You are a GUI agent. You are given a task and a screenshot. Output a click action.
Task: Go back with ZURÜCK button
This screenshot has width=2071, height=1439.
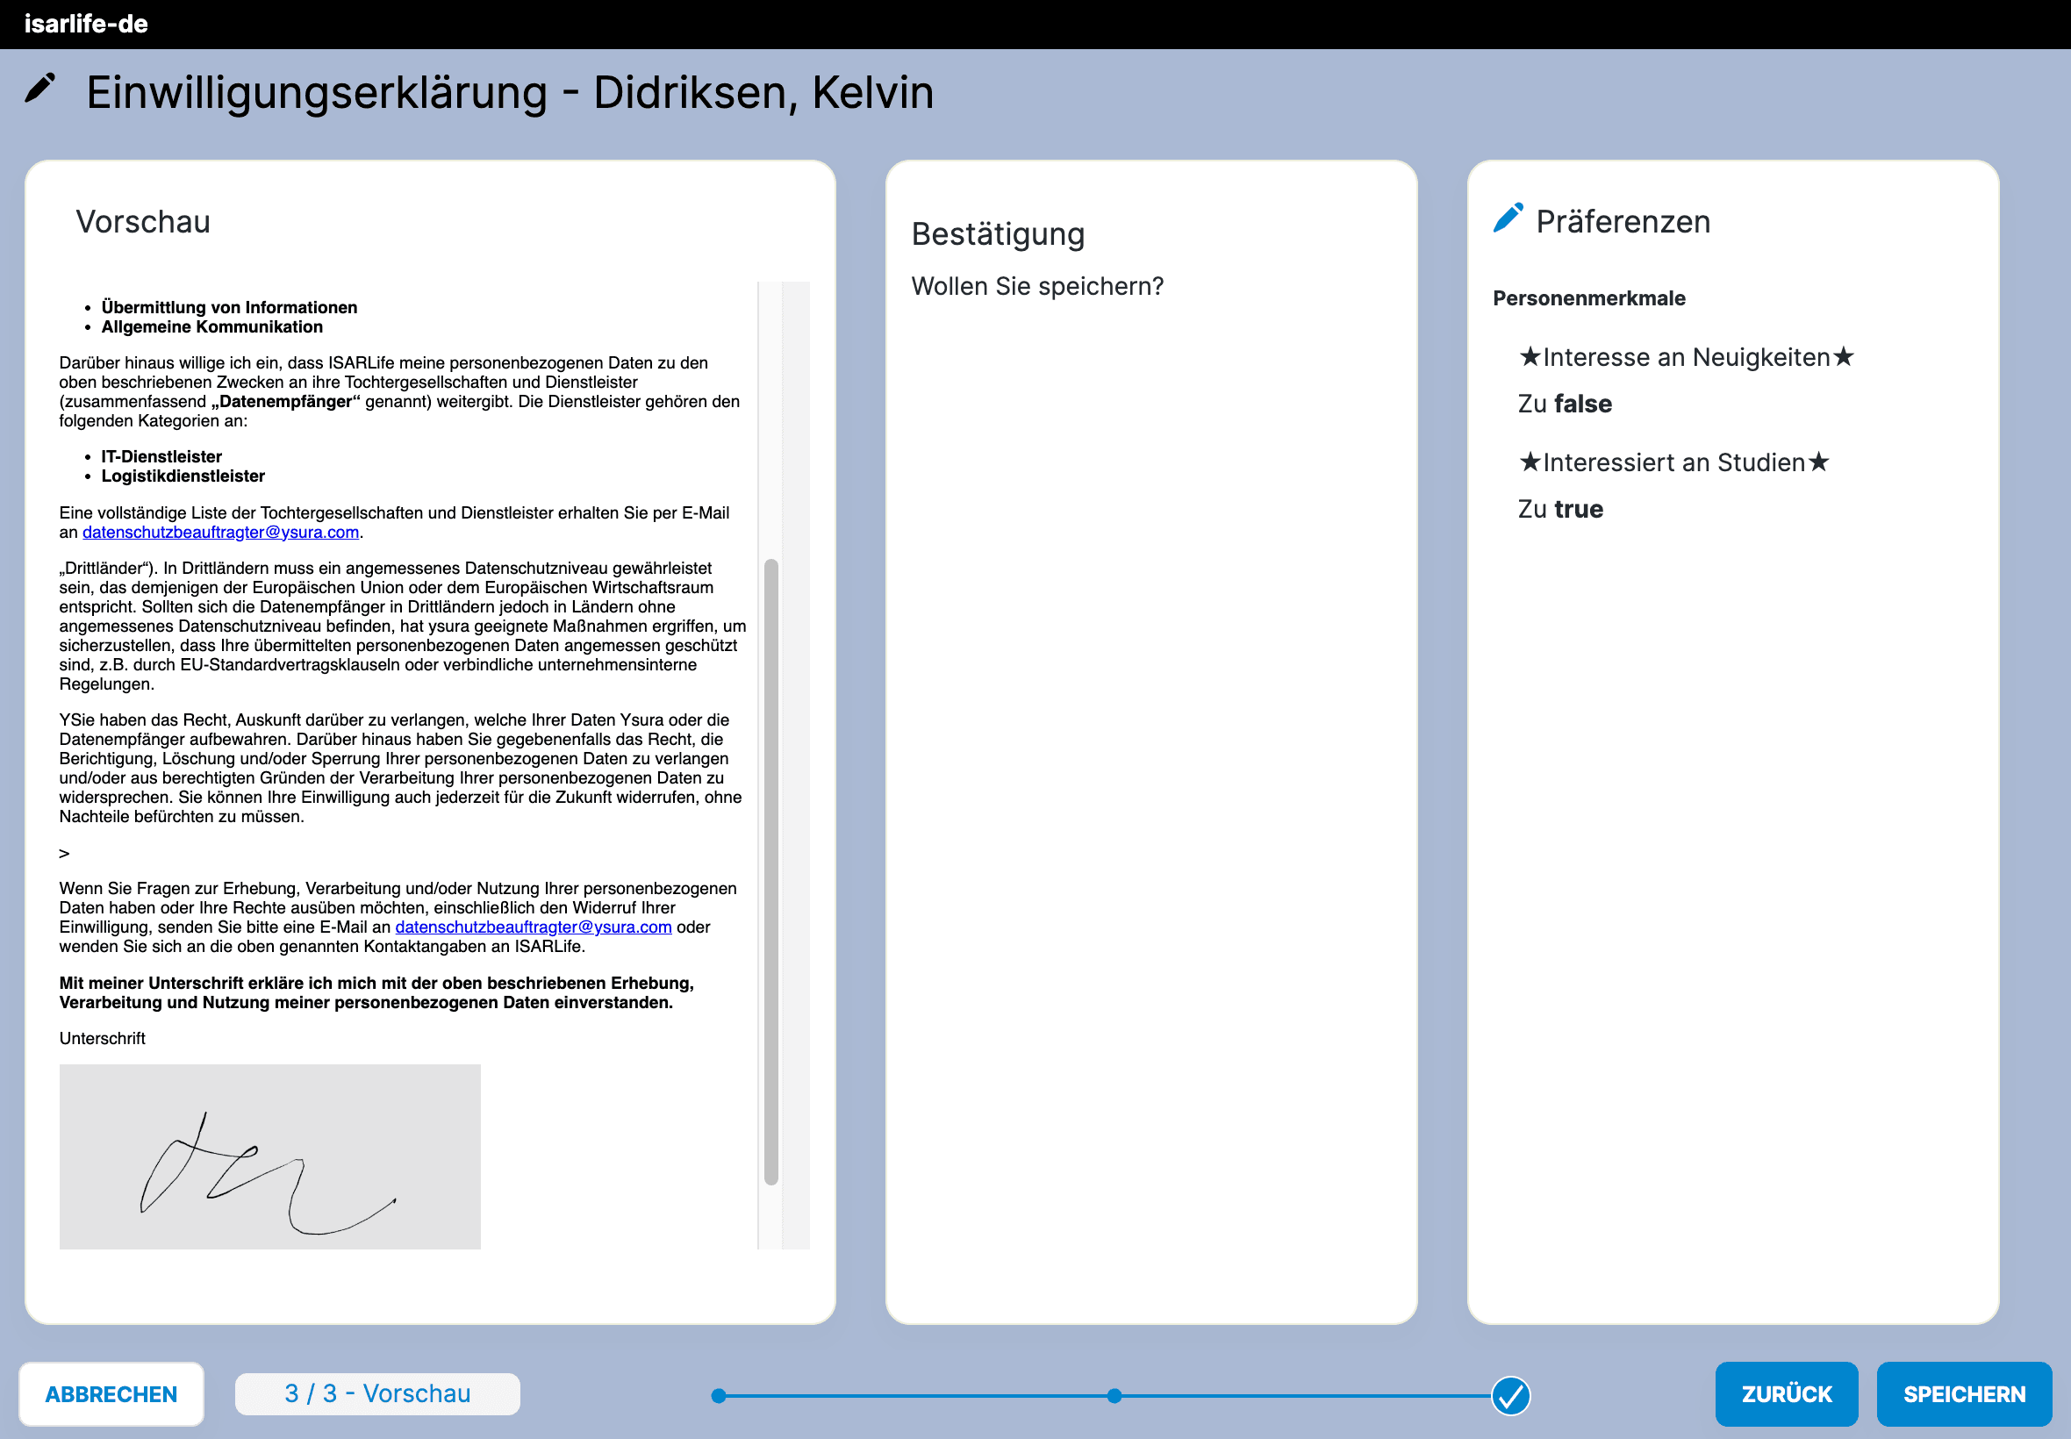(1785, 1394)
